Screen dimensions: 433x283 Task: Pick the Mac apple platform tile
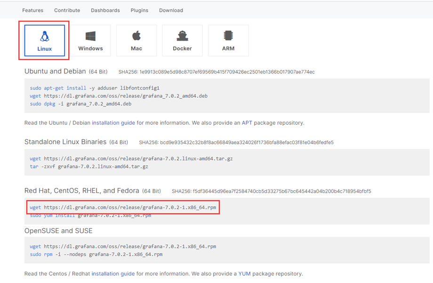tap(136, 40)
